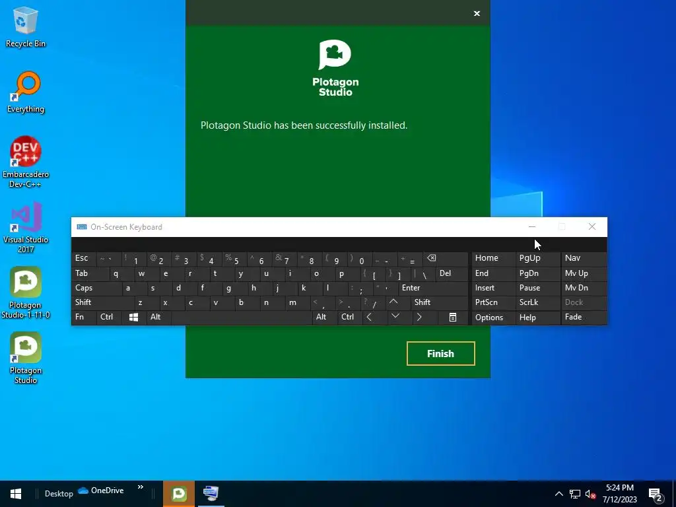Click the network tray icon
The image size is (676, 507).
575,494
